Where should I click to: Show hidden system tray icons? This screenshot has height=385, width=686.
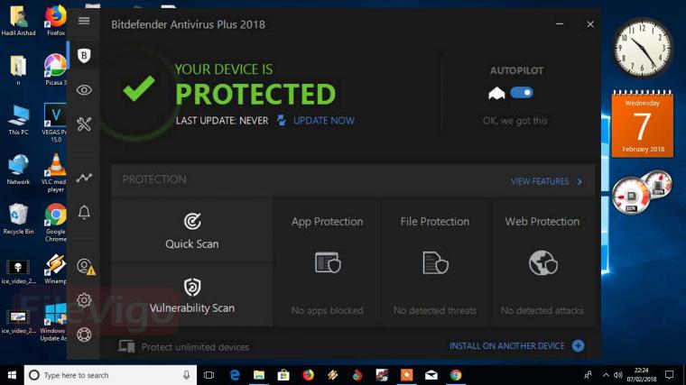pos(606,375)
